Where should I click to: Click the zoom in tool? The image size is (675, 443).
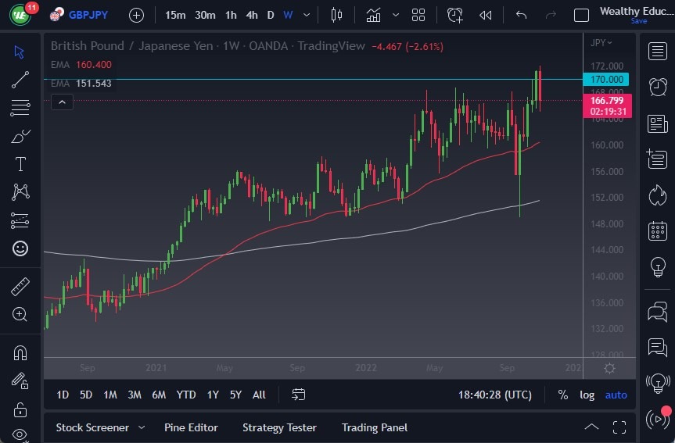[20, 314]
